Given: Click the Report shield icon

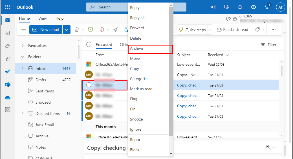Looking at the screenshot, I should click(102, 29).
